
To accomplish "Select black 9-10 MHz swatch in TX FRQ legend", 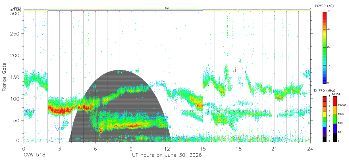I will tap(324, 139).
